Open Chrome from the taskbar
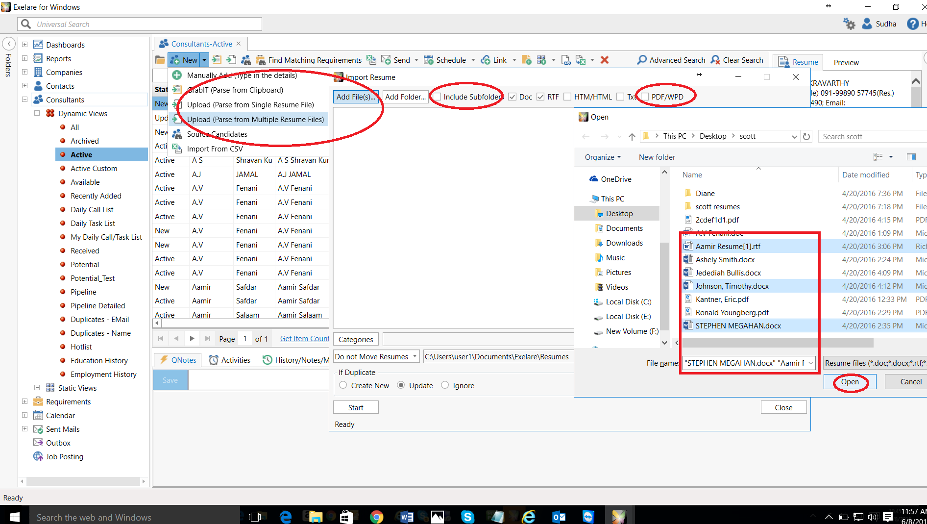This screenshot has width=927, height=524. click(376, 517)
